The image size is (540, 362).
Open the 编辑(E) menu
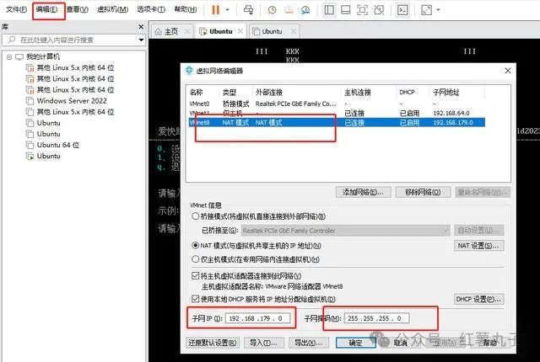coord(47,9)
